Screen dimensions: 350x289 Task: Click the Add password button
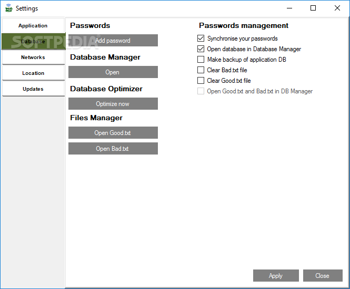[x=113, y=41]
